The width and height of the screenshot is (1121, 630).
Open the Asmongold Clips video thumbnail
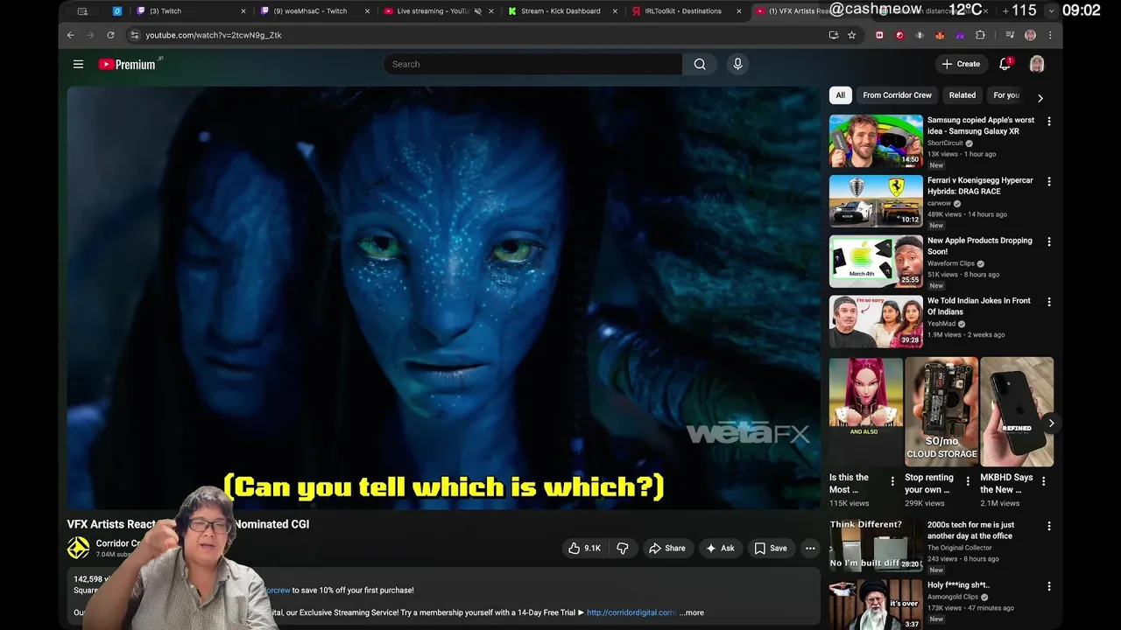[876, 605]
